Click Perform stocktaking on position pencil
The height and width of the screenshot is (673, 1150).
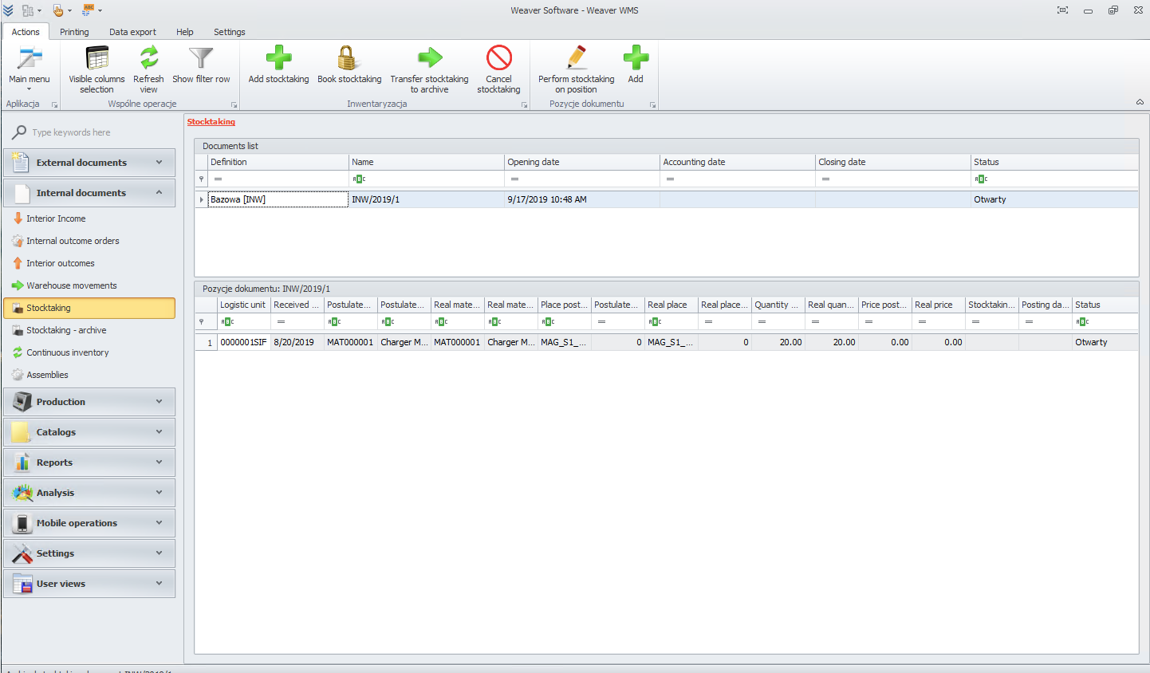pos(576,58)
